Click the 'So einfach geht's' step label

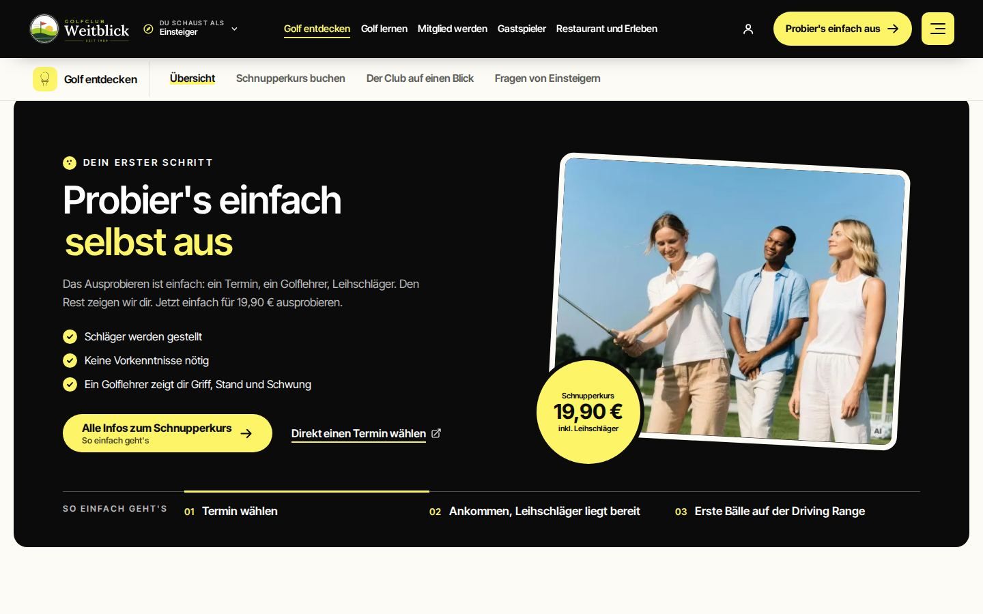point(115,509)
